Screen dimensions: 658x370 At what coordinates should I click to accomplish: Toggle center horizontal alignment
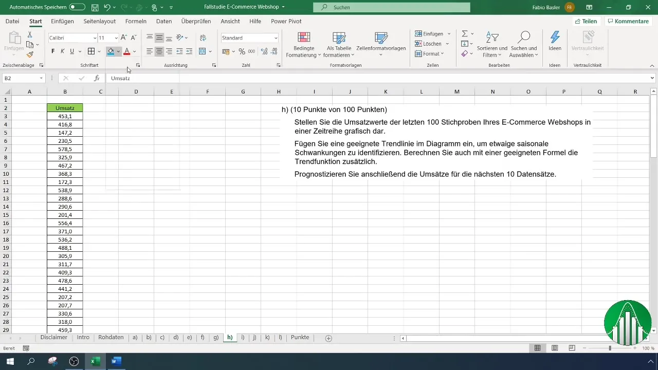click(159, 51)
